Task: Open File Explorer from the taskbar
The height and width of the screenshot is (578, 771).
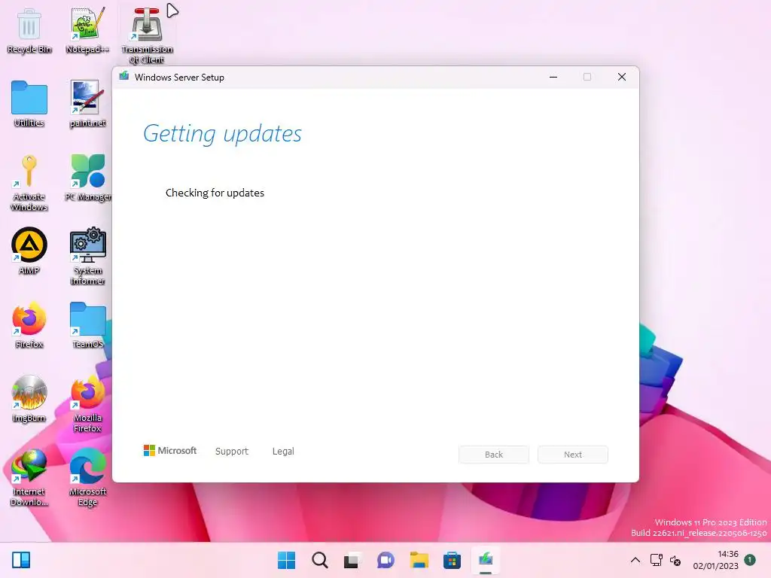Action: (419, 560)
